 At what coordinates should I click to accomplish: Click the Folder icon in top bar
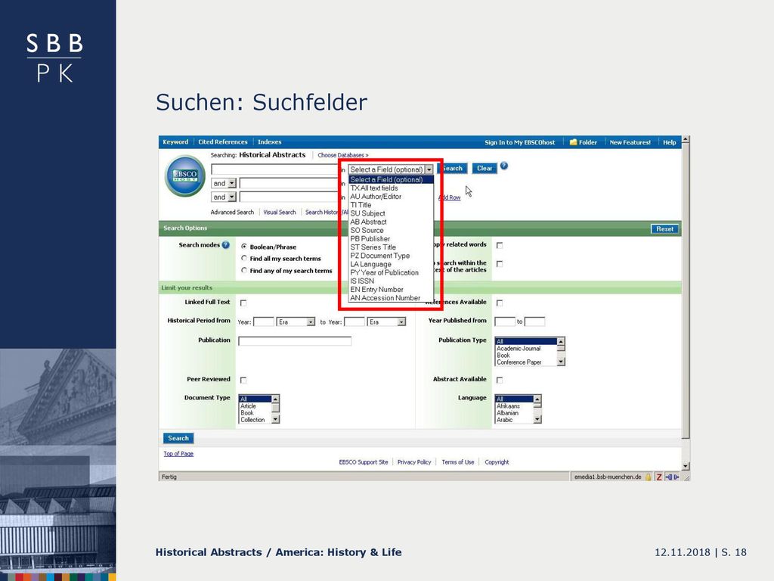[573, 142]
